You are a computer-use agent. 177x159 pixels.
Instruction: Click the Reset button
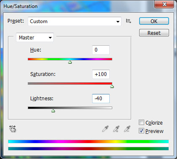154,33
